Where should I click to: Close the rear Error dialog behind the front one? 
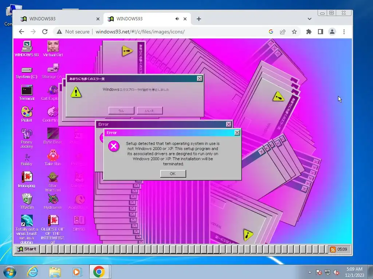pos(229,124)
